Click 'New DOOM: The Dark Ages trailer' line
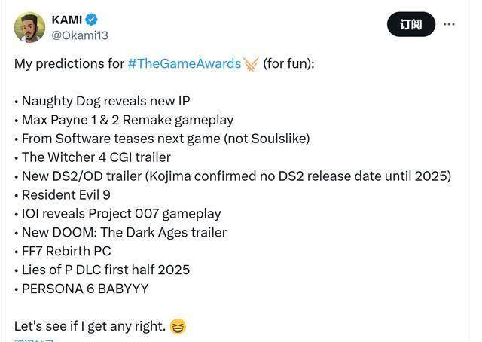 [x=120, y=233]
